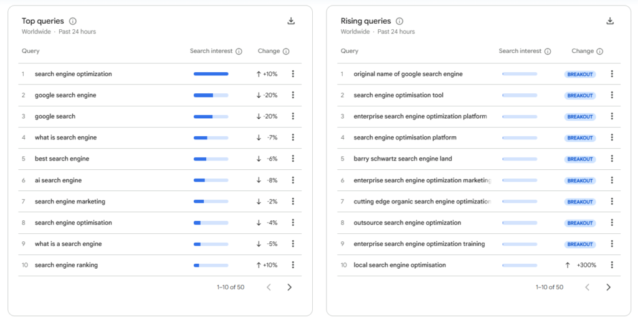This screenshot has height=321, width=638.
Task: Show Change column info in Rising queries
Action: pyautogui.click(x=600, y=51)
